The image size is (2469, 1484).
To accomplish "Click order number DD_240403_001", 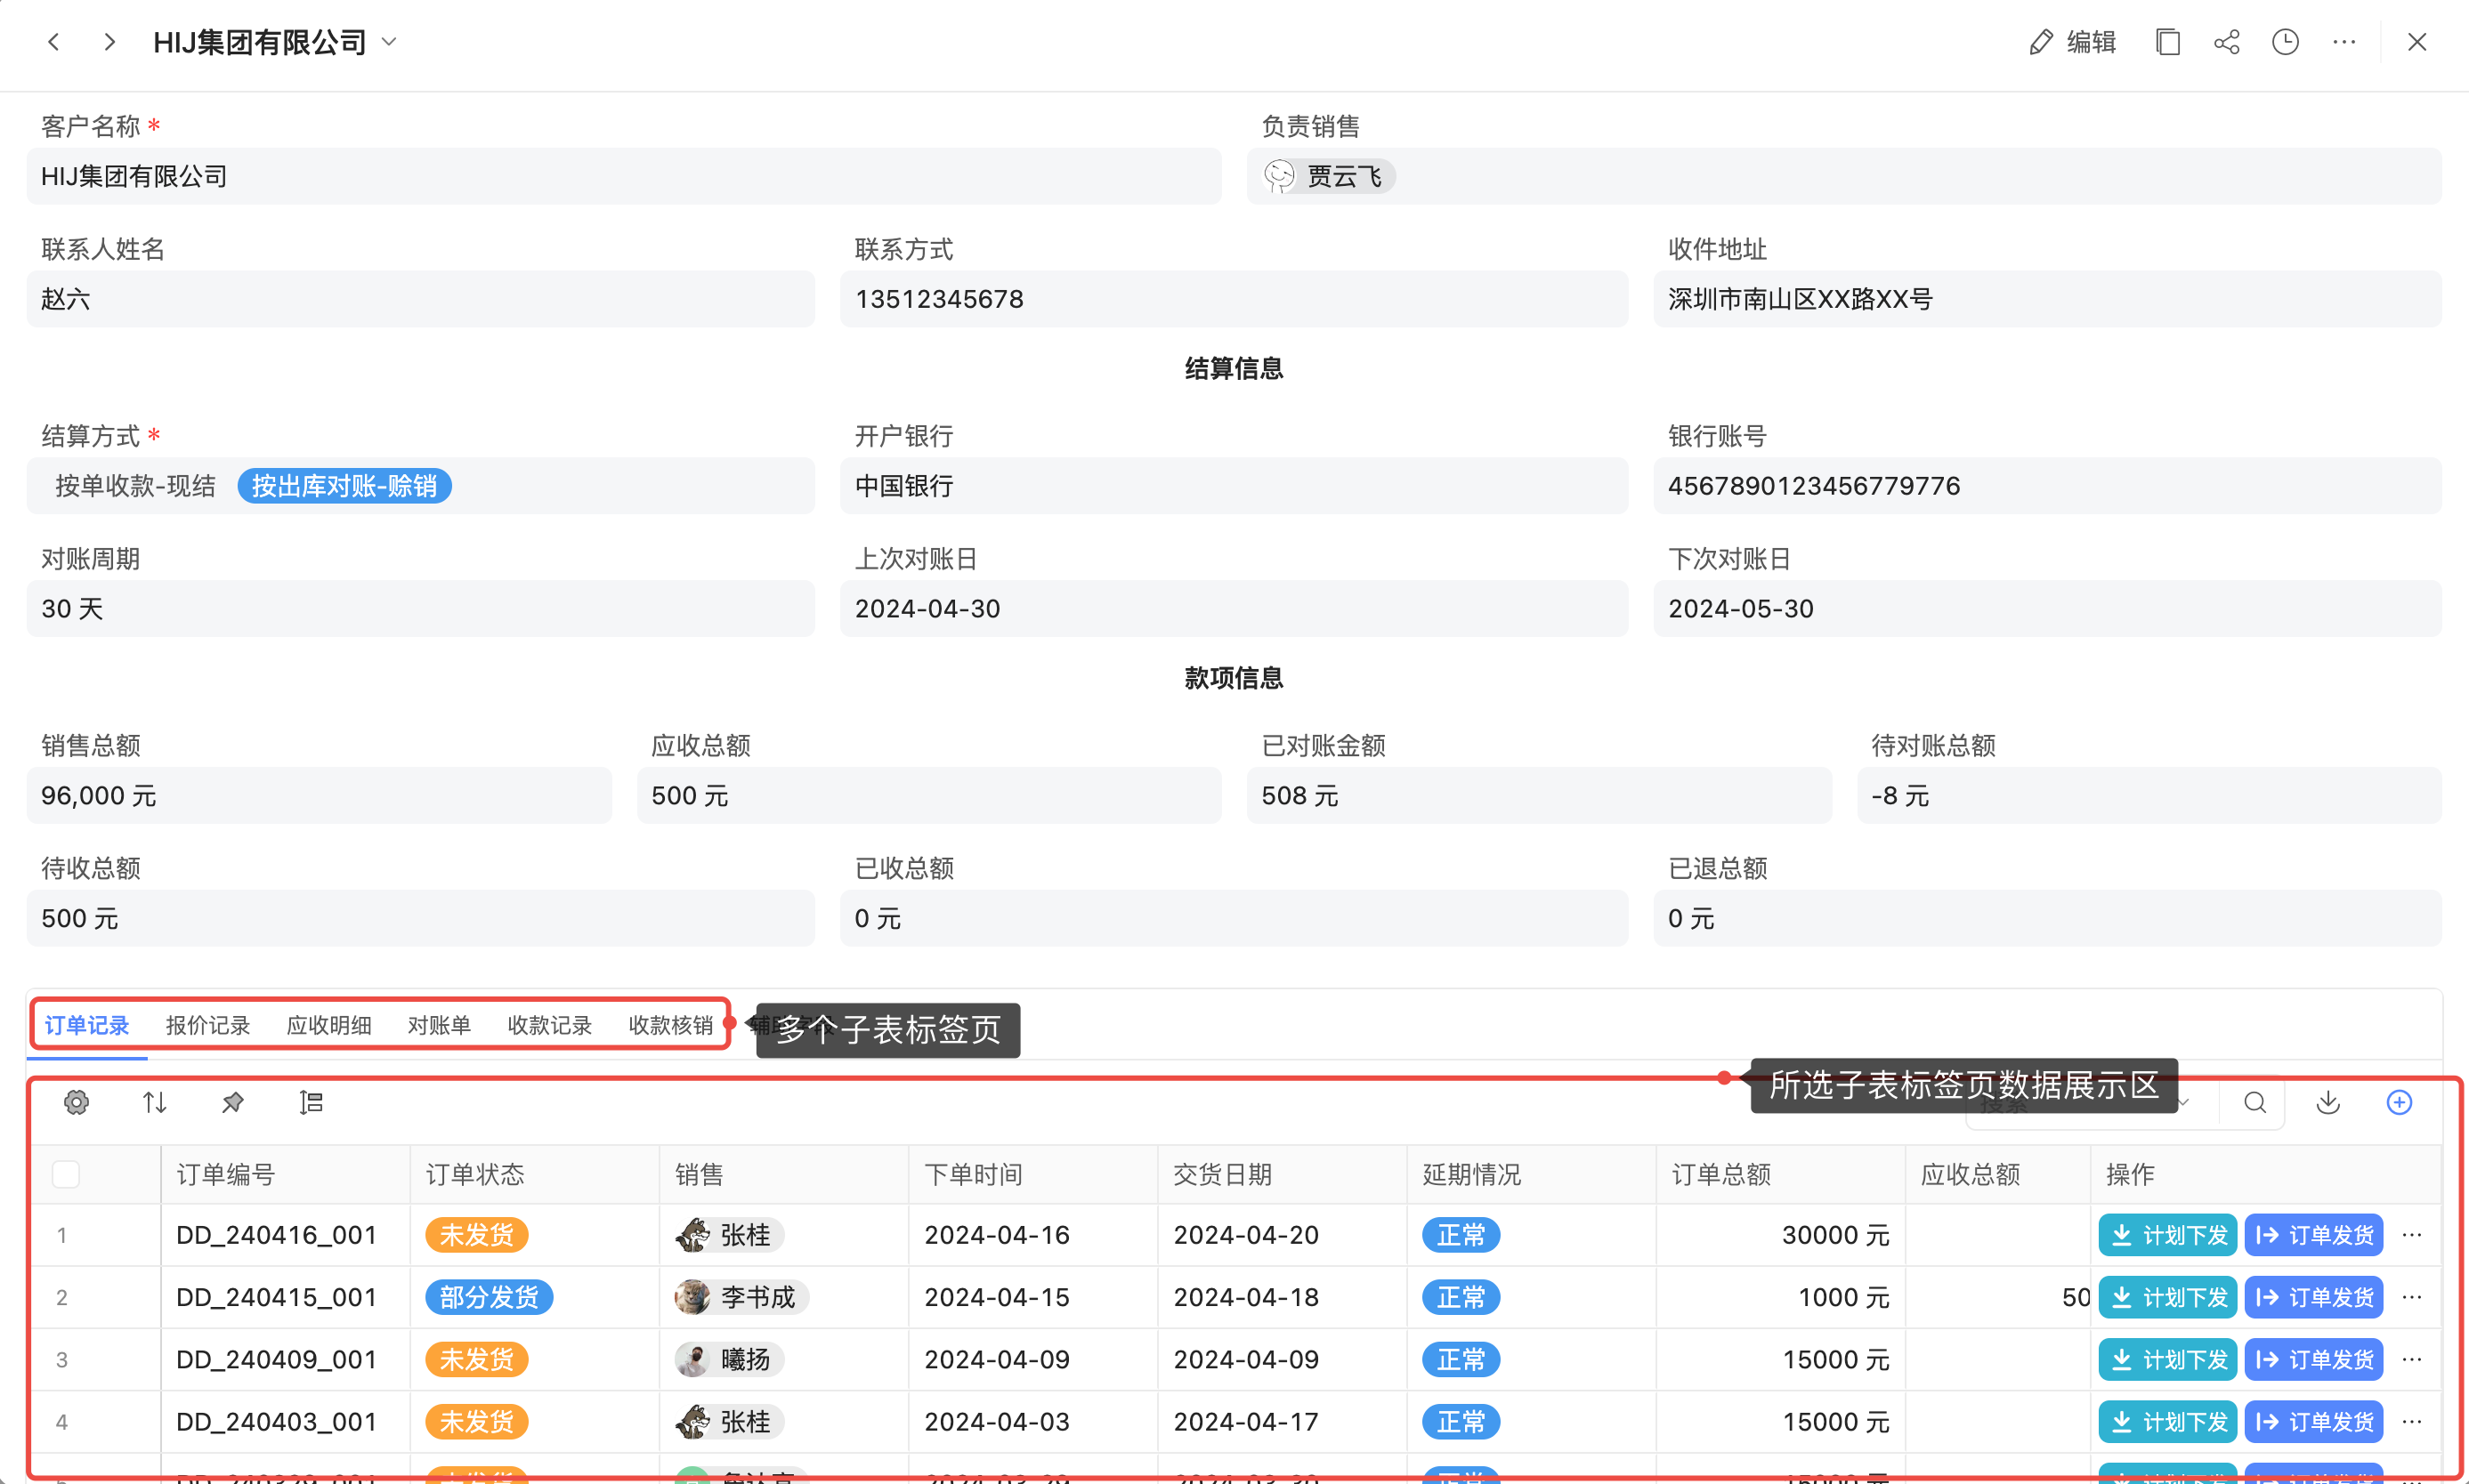I will [277, 1421].
